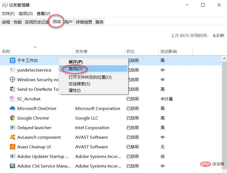Screen dimensions: 227x173
Task: Switch to the 性能 tab
Action: 18,22
